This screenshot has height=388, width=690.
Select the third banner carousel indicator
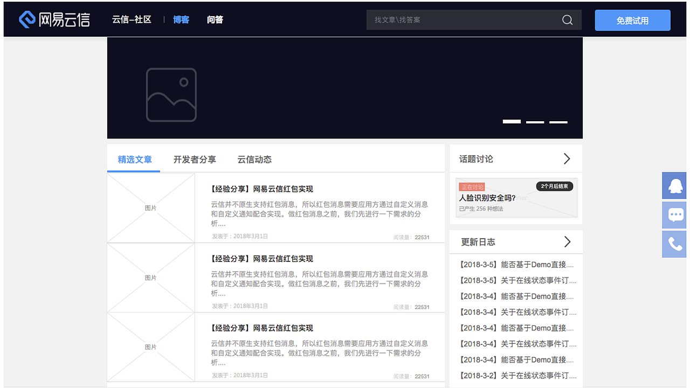coord(558,122)
